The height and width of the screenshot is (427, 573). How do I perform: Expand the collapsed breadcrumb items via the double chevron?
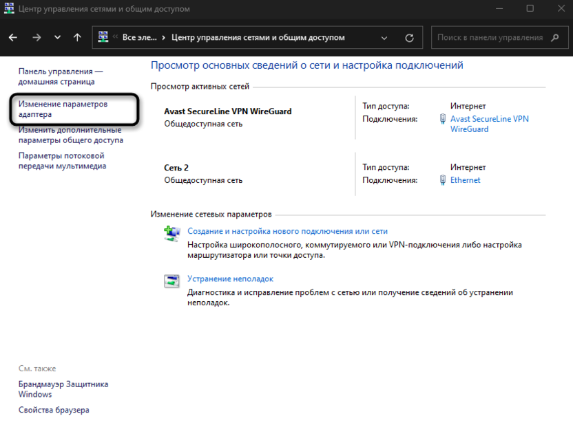pyautogui.click(x=116, y=37)
